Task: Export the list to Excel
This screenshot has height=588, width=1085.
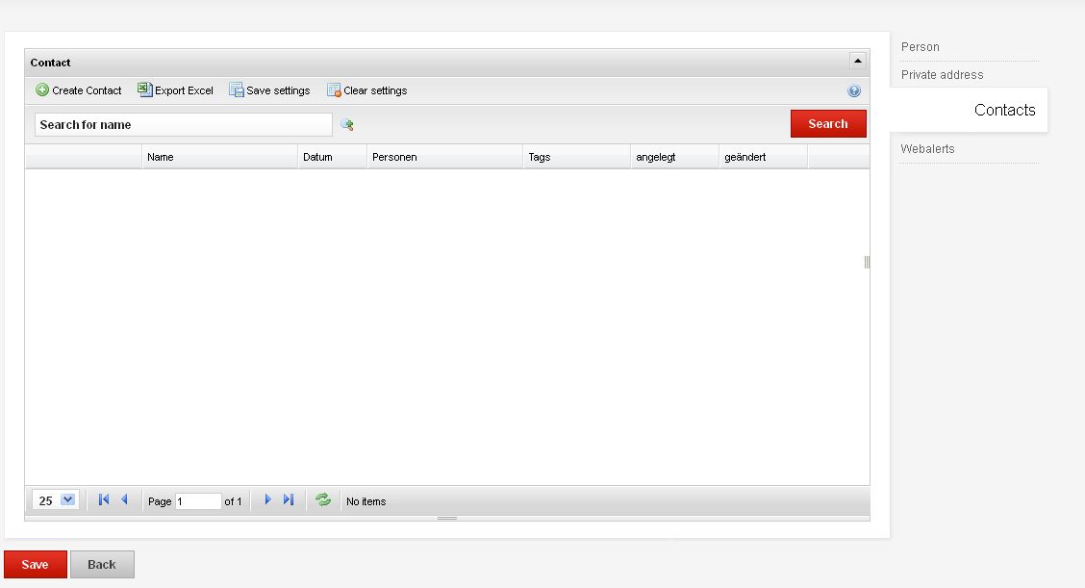Action: (175, 90)
